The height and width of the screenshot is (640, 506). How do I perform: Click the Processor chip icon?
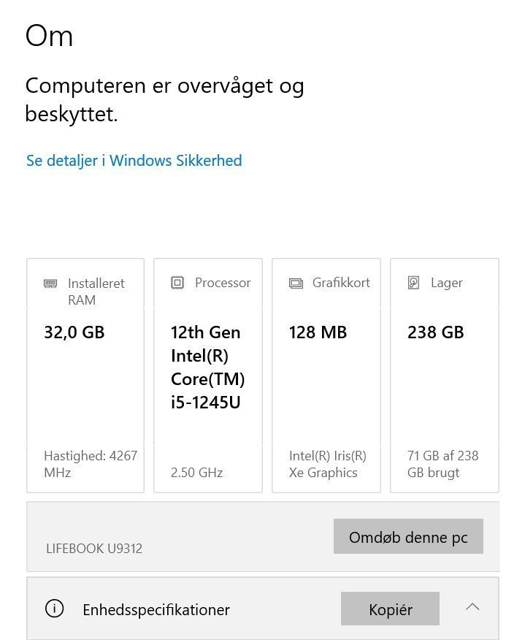point(177,283)
